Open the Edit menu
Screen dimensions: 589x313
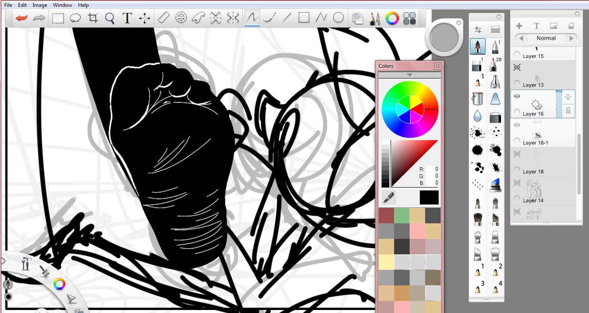click(x=22, y=5)
